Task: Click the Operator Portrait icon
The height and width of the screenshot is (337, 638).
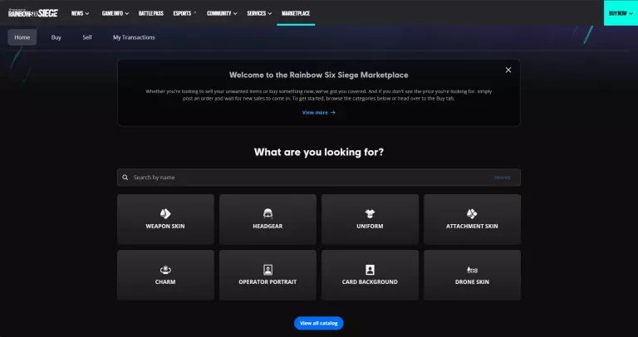Action: tap(267, 270)
